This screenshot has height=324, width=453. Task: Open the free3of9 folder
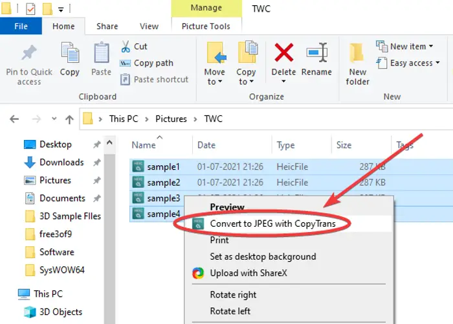pyautogui.click(x=56, y=234)
